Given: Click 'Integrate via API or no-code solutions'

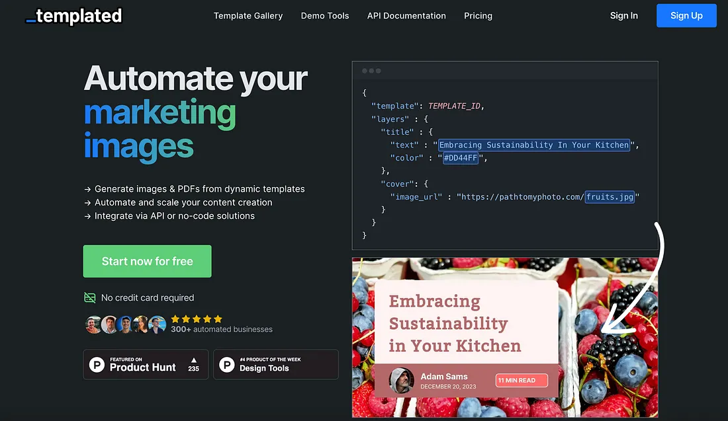Looking at the screenshot, I should (x=175, y=215).
